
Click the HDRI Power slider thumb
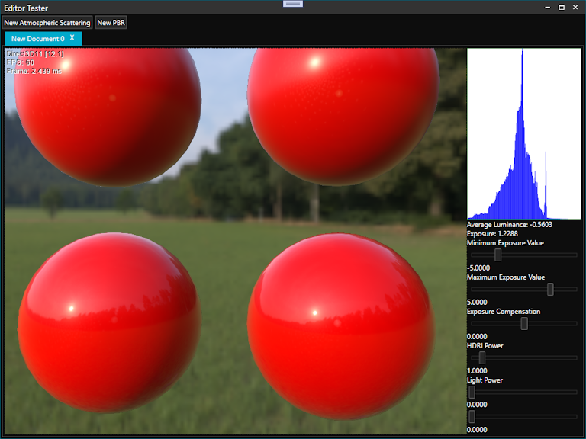point(481,357)
